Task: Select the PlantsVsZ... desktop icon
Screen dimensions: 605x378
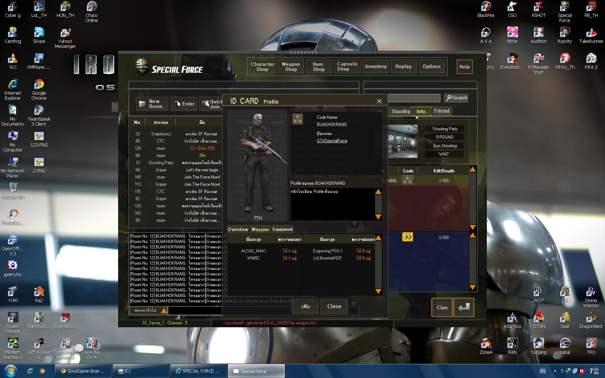Action: (39, 320)
